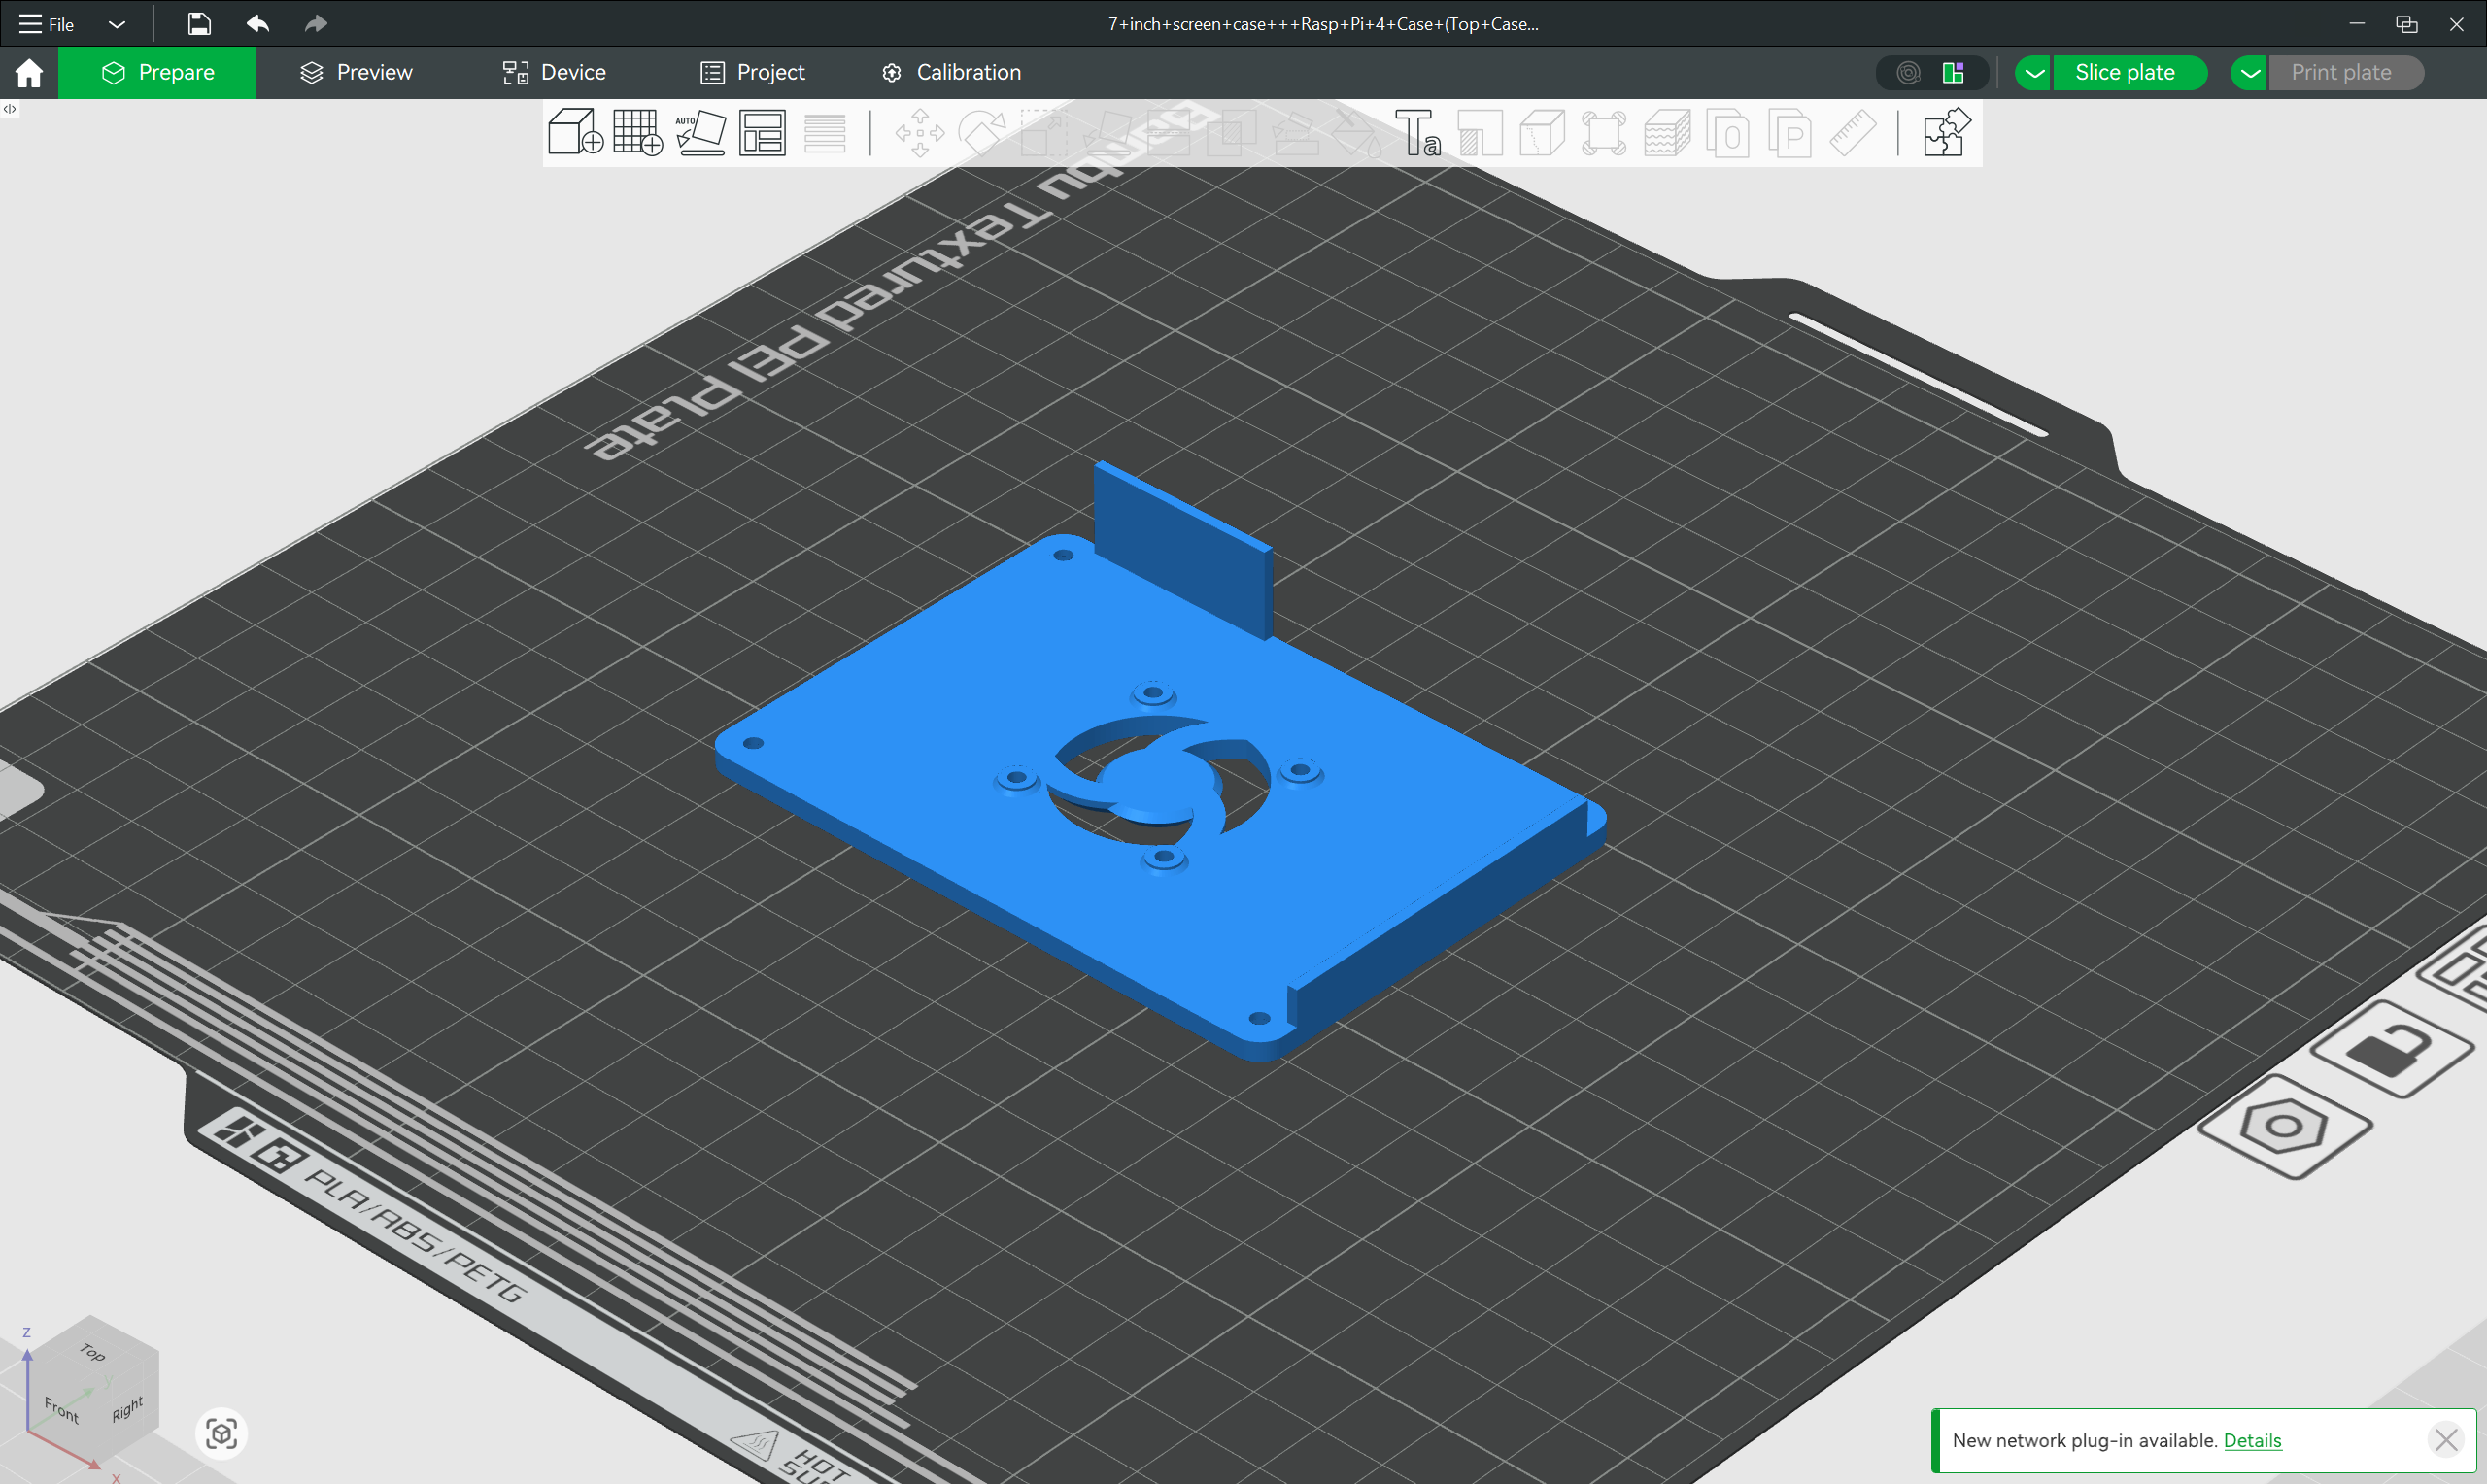Click the Right face of view cube
Screen dimensions: 2487x1484
[x=126, y=1408]
